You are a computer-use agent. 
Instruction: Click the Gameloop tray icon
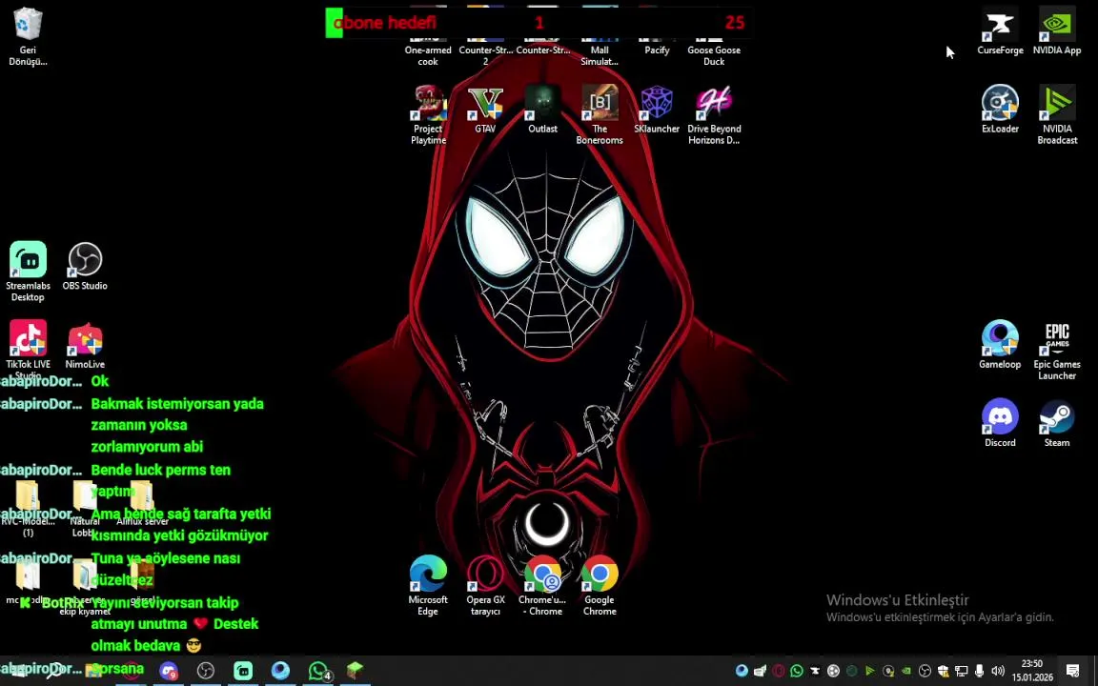(742, 671)
